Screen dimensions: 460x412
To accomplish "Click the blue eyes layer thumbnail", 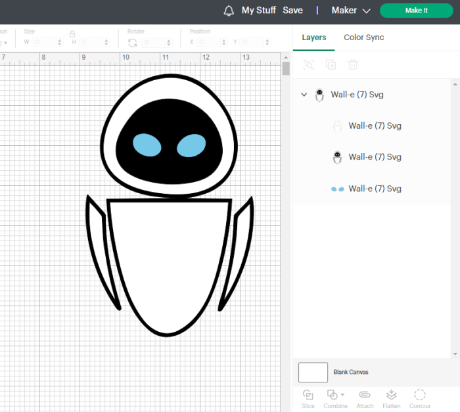I will [x=337, y=189].
